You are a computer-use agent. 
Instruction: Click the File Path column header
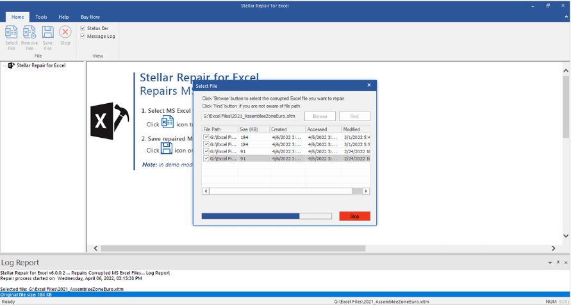[220, 129]
